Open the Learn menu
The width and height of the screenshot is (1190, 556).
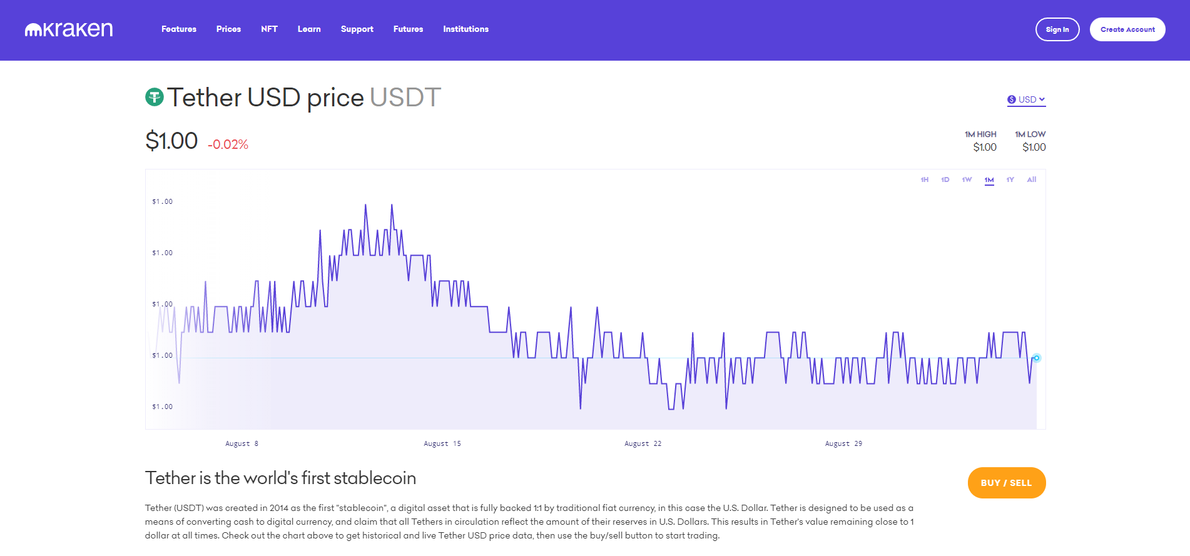pos(309,29)
